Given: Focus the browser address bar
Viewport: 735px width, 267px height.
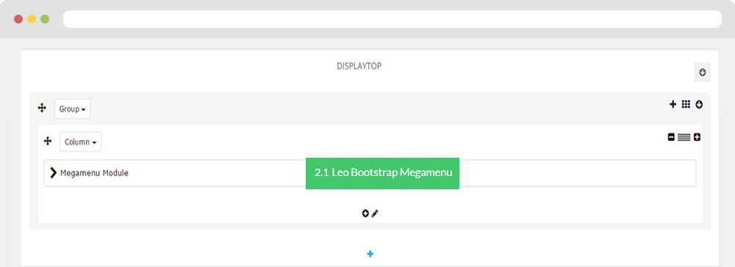Looking at the screenshot, I should click(392, 19).
